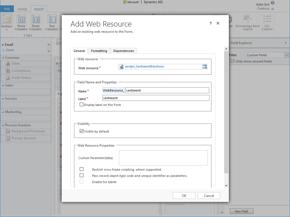The image size is (290, 217).
Task: Open the web resource lookup icon
Action: pyautogui.click(x=205, y=67)
